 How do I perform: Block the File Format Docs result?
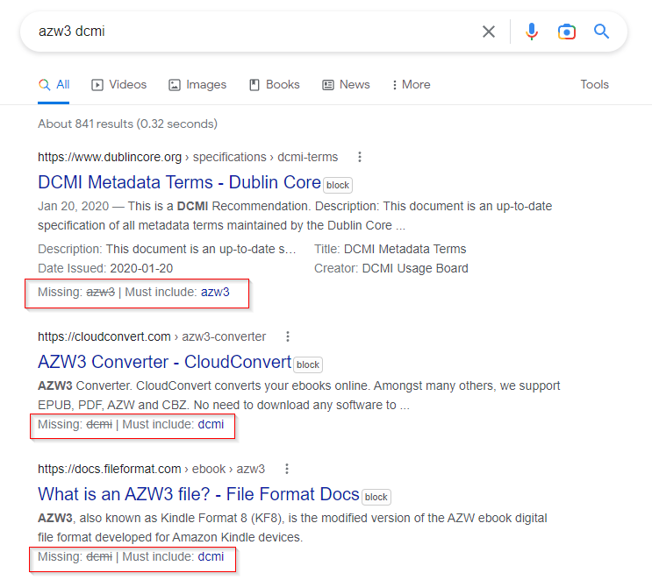[x=376, y=497]
